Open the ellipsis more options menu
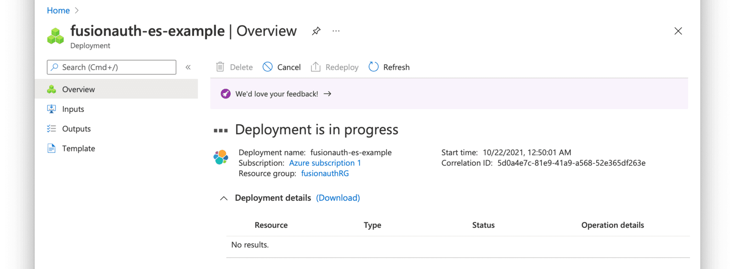The image size is (735, 269). 336,31
